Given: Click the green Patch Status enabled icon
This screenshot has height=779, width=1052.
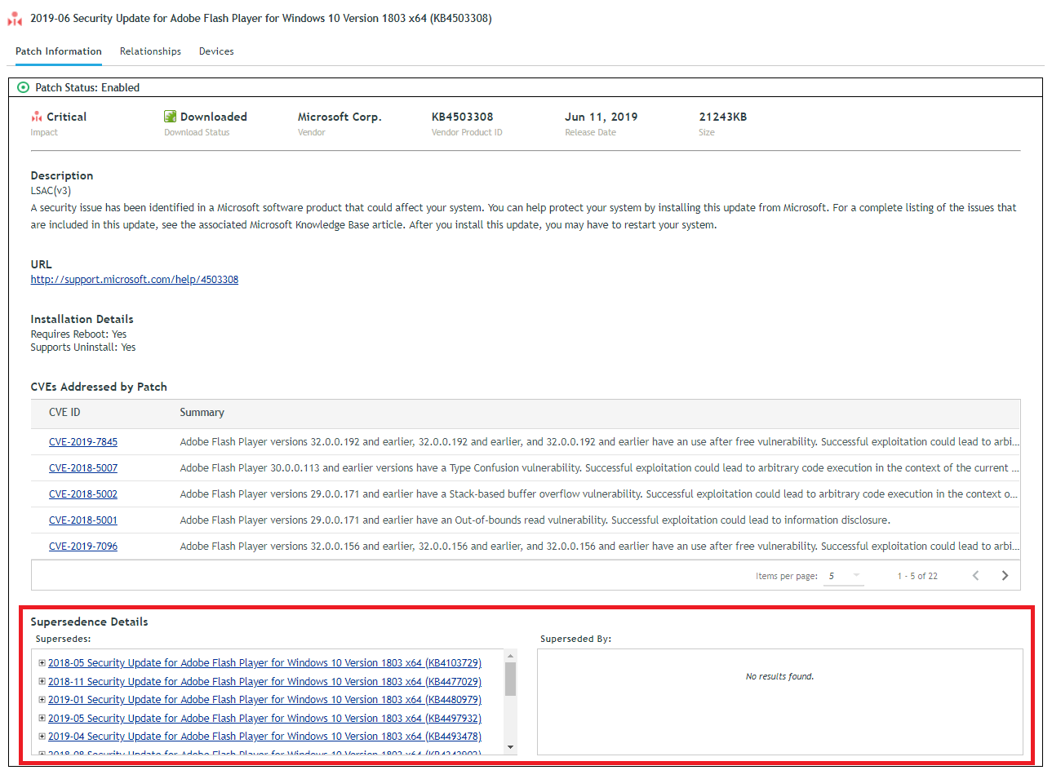Looking at the screenshot, I should click(23, 87).
